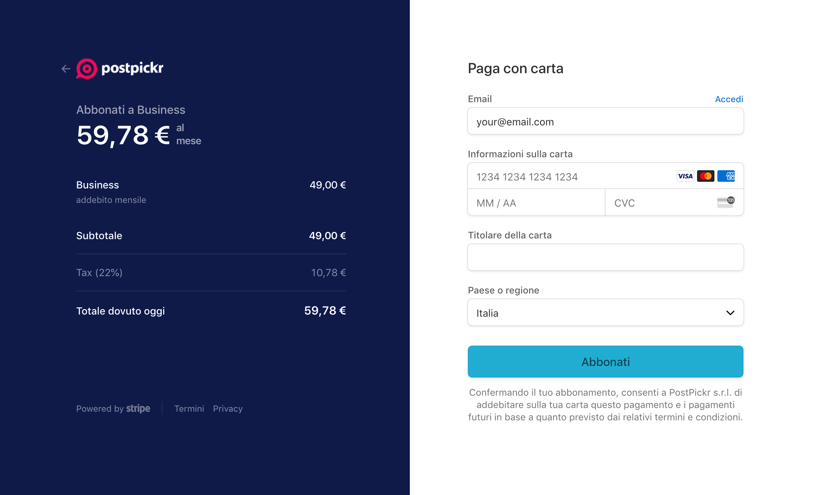This screenshot has height=495, width=816.
Task: Open the Privacy link
Action: tap(228, 409)
